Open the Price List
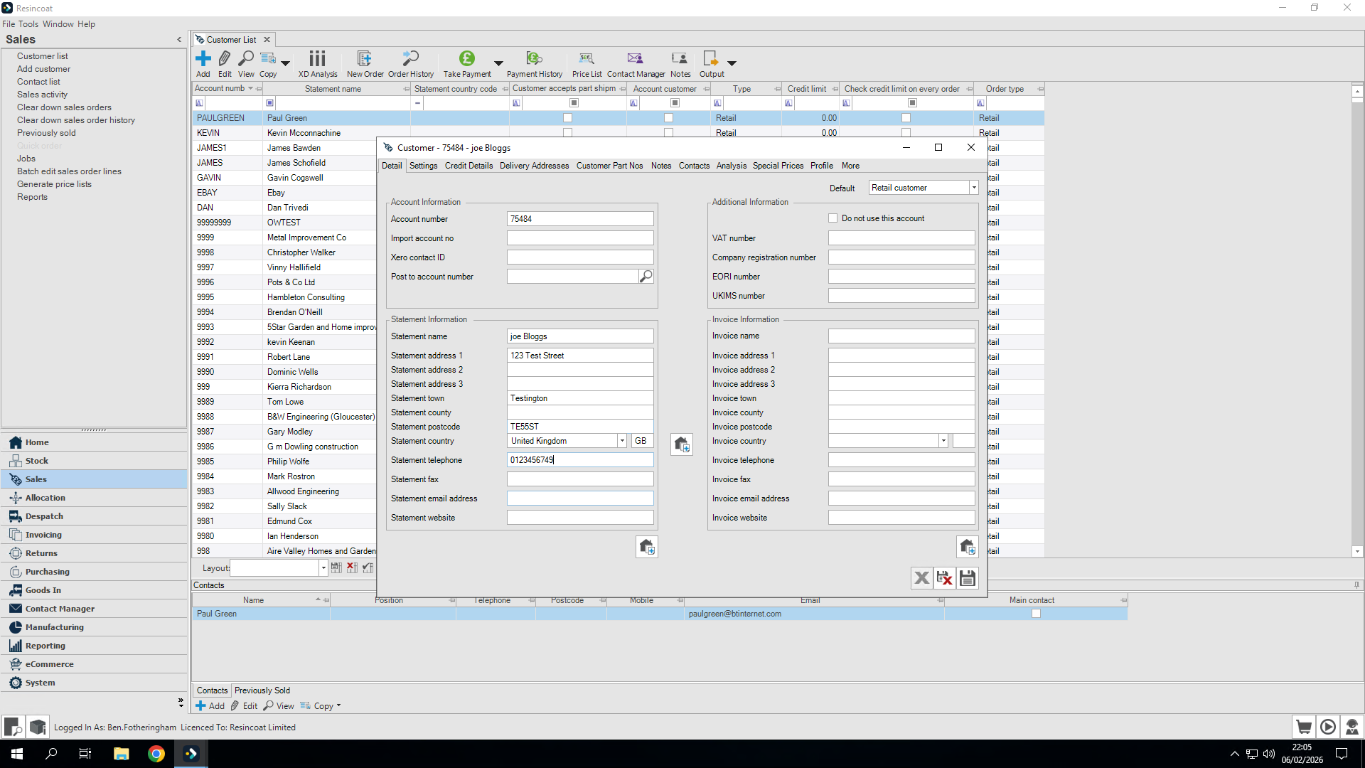Image resolution: width=1365 pixels, height=768 pixels. click(586, 63)
